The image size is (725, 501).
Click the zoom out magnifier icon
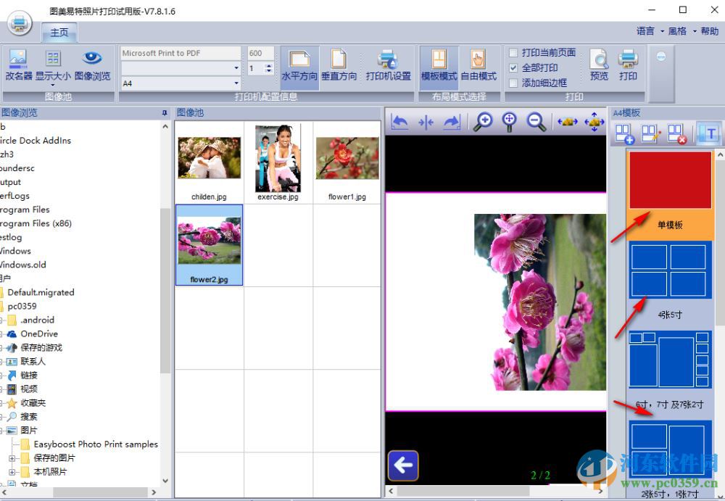coord(536,122)
